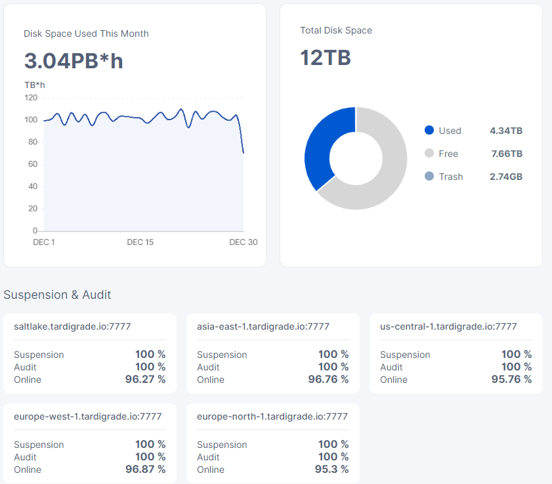Image resolution: width=552 pixels, height=484 pixels.
Task: Click the 96.27 % online score for saltlake
Action: point(145,380)
